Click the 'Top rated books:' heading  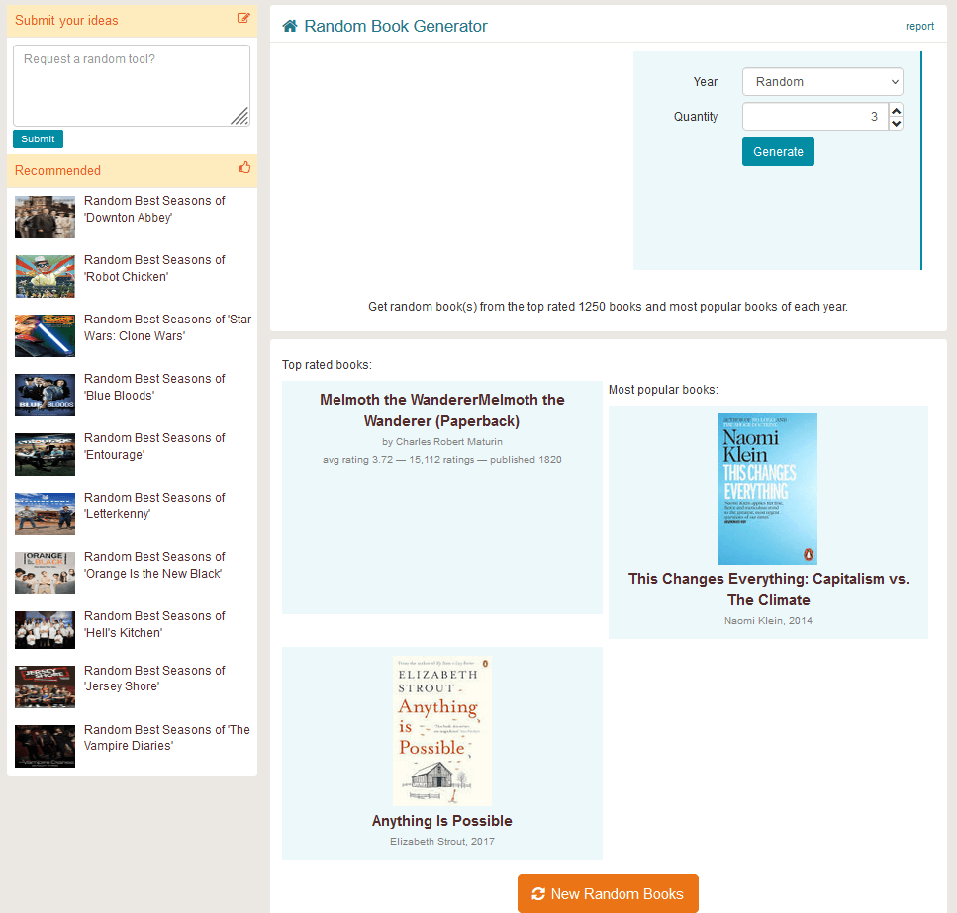click(x=327, y=365)
